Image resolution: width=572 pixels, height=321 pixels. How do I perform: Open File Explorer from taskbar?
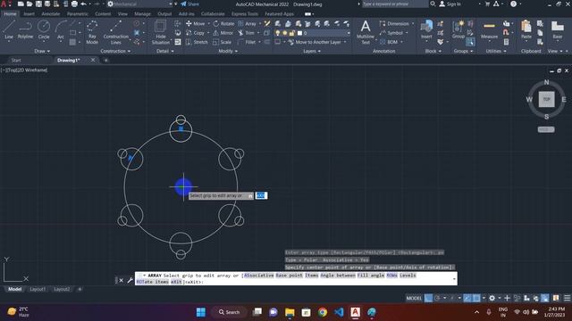point(290,312)
